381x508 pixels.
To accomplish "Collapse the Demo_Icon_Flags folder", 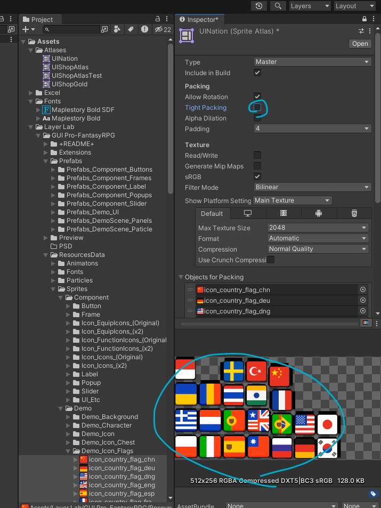I will [68, 451].
